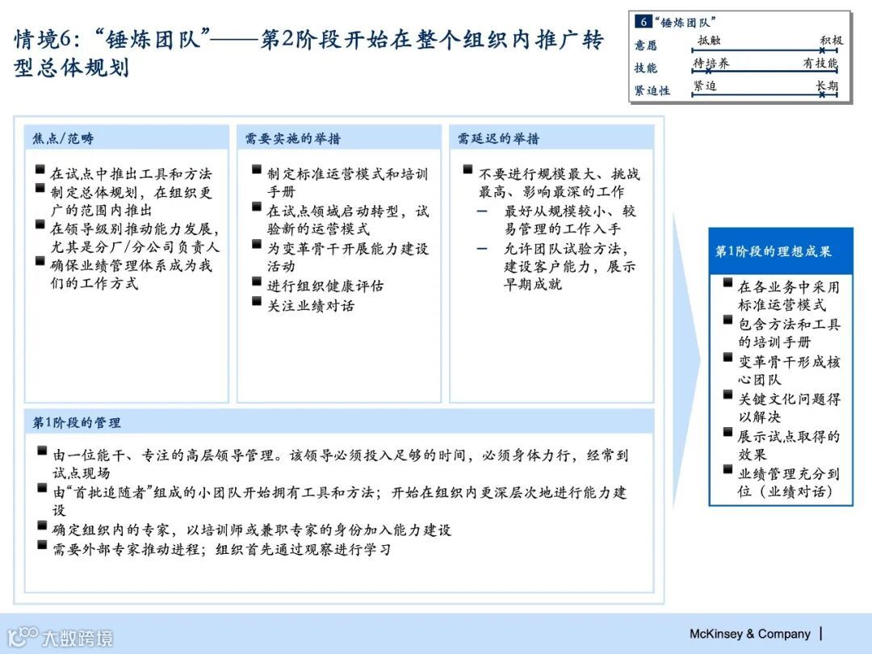872x654 pixels.
Task: Select the 需延迟的举措 column header
Action: pyautogui.click(x=551, y=138)
